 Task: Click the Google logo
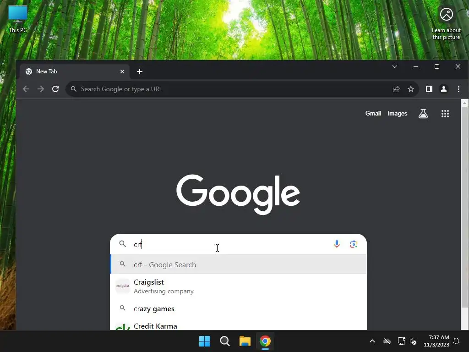point(238,194)
